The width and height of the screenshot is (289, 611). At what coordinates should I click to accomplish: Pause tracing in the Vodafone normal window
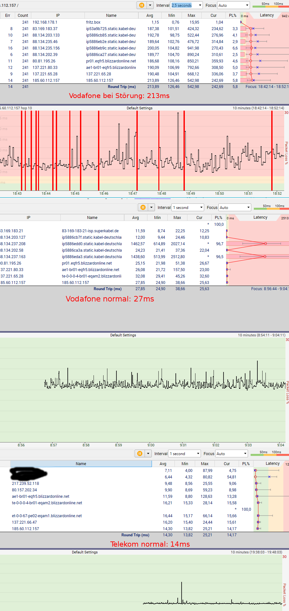(143, 207)
